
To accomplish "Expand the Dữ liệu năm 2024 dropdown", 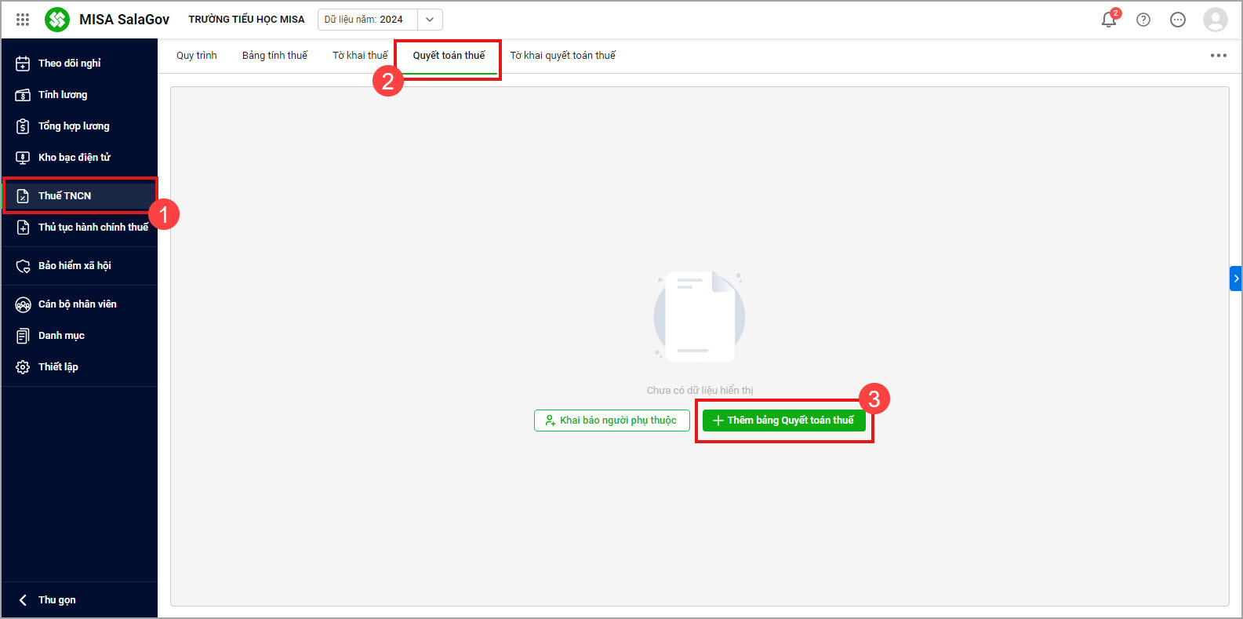I will (x=430, y=20).
